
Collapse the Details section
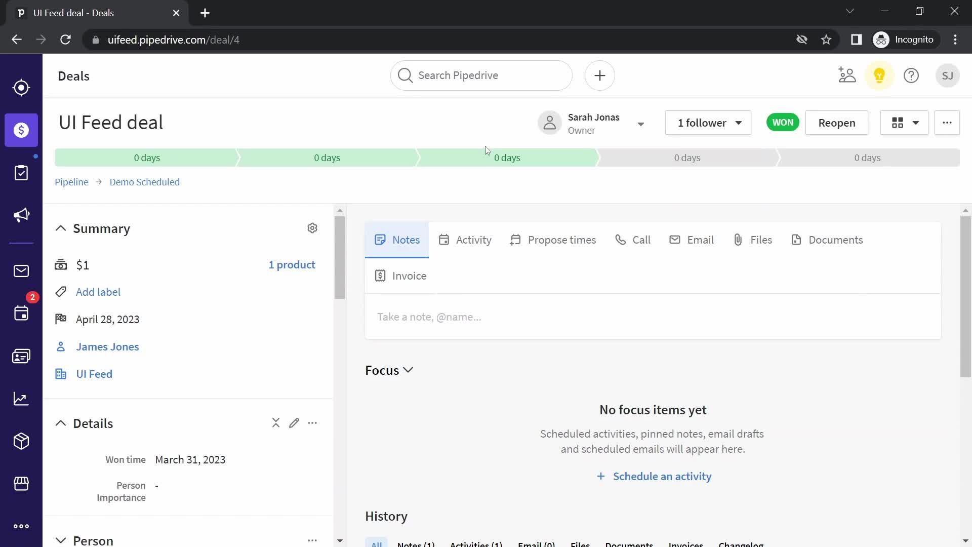click(61, 423)
